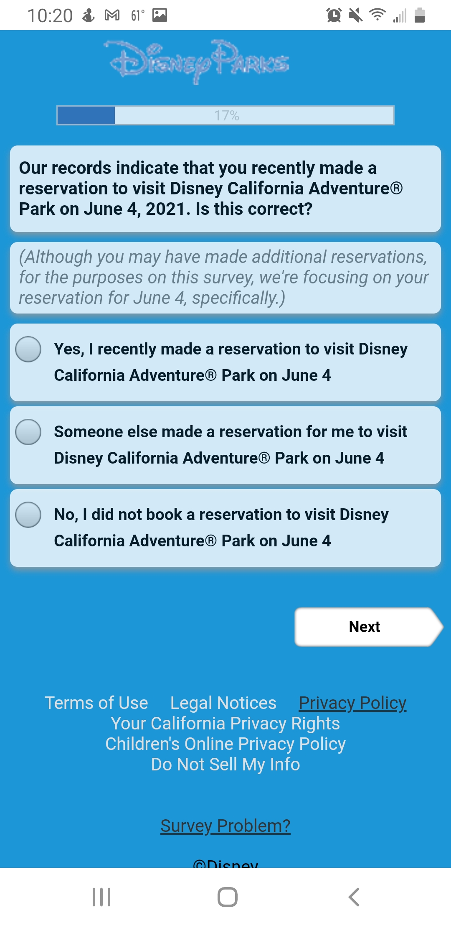Open the Terms of Use link

click(x=96, y=703)
